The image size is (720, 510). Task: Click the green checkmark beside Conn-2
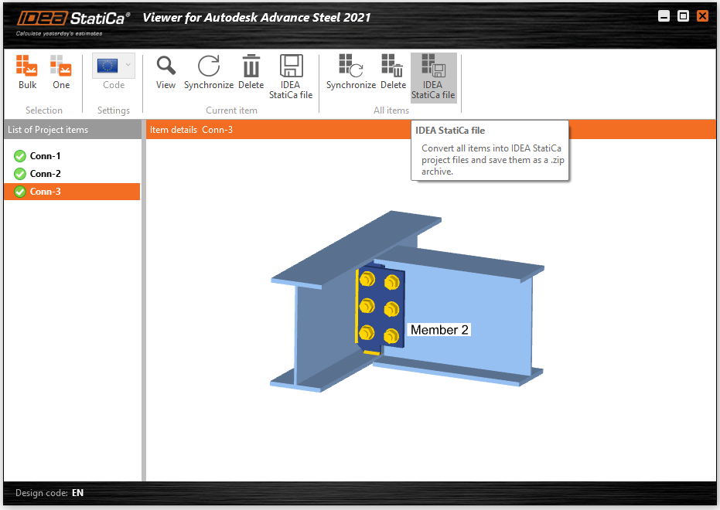20,174
